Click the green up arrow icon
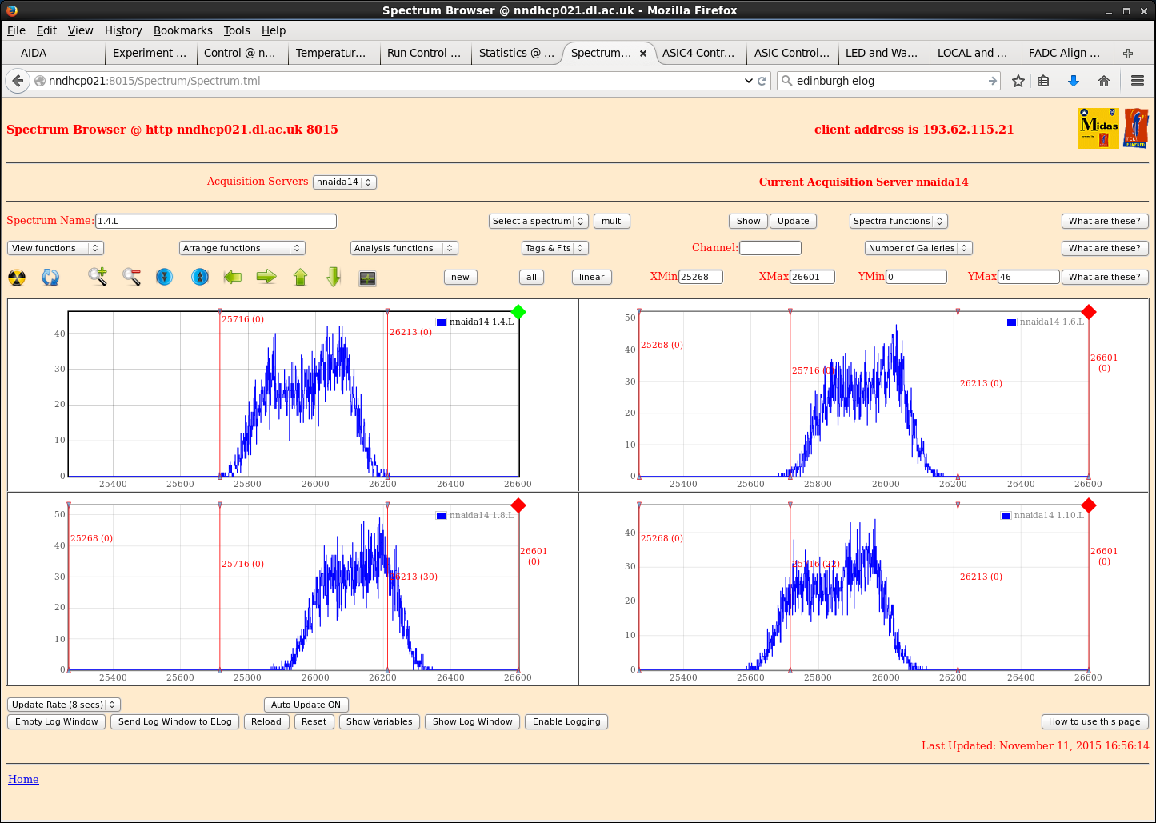1156x823 pixels. click(300, 277)
